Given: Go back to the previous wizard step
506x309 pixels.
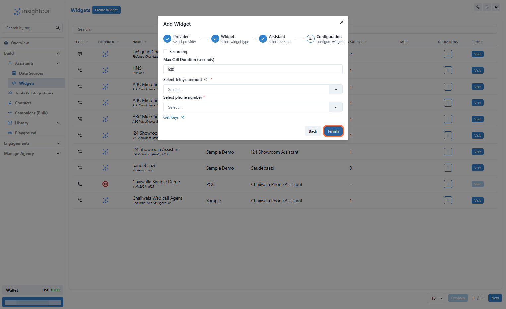Looking at the screenshot, I should pyautogui.click(x=313, y=131).
